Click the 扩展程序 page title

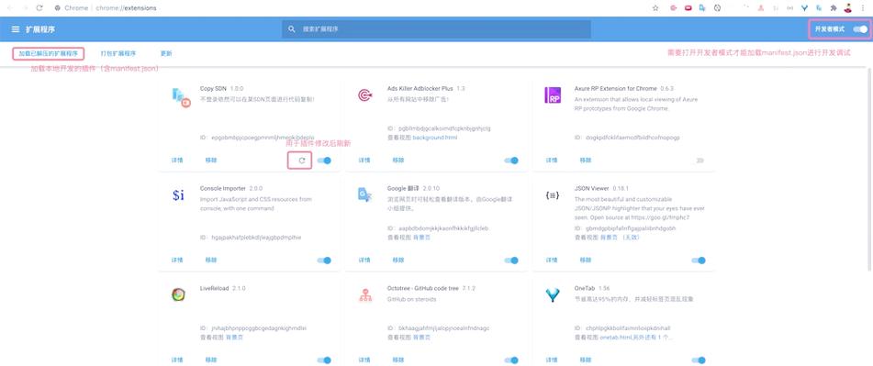tap(40, 29)
